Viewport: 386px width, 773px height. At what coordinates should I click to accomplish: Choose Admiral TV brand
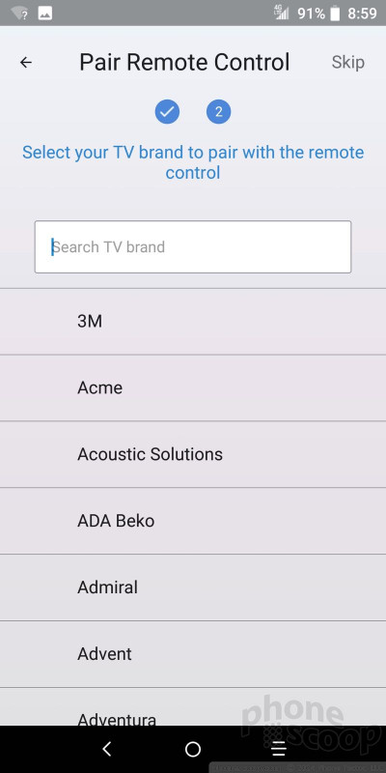coord(193,587)
